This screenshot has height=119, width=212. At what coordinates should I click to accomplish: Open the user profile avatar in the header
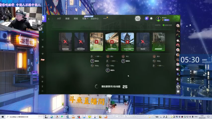tap(158, 19)
